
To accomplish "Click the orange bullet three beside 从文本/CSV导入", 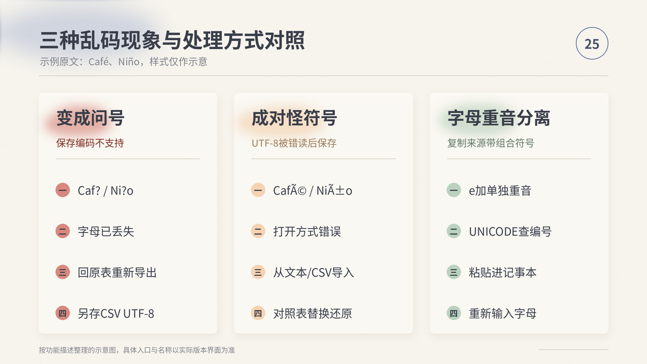I will [258, 272].
